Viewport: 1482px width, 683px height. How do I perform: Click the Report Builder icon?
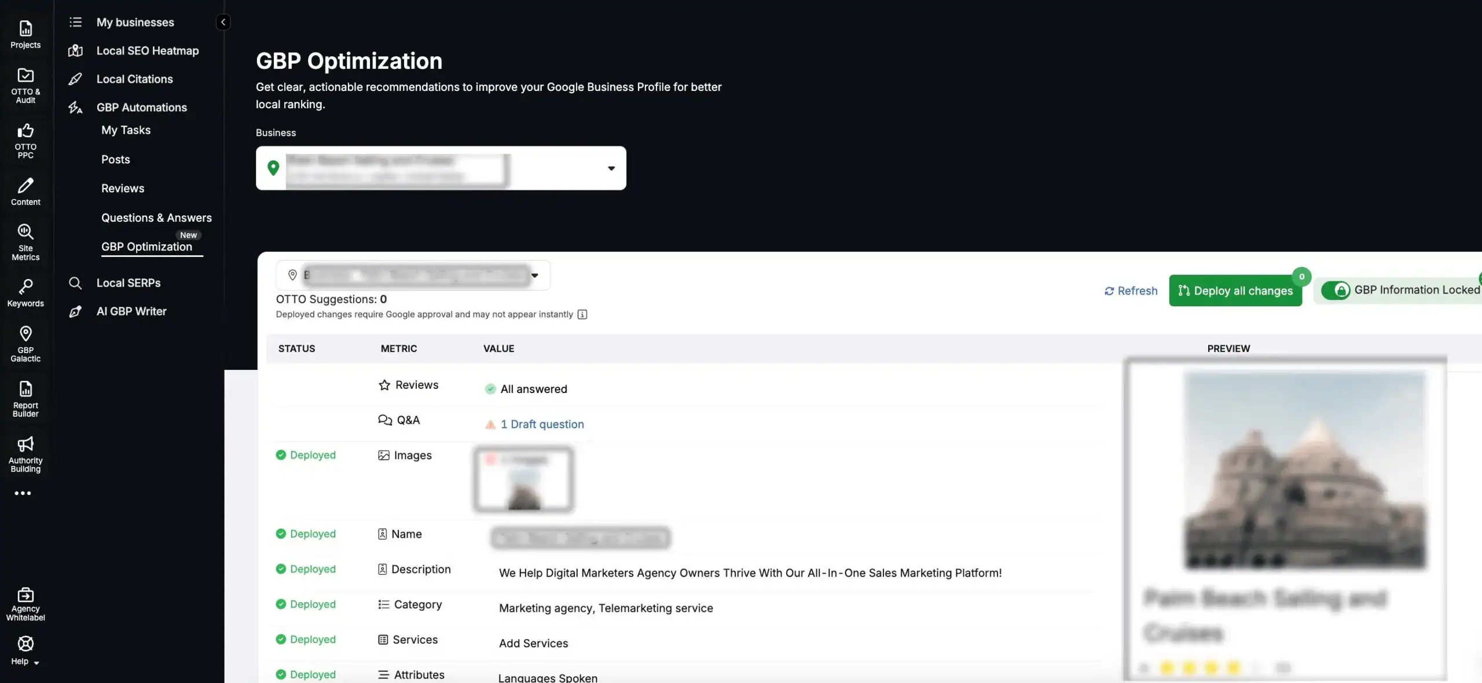tap(25, 397)
